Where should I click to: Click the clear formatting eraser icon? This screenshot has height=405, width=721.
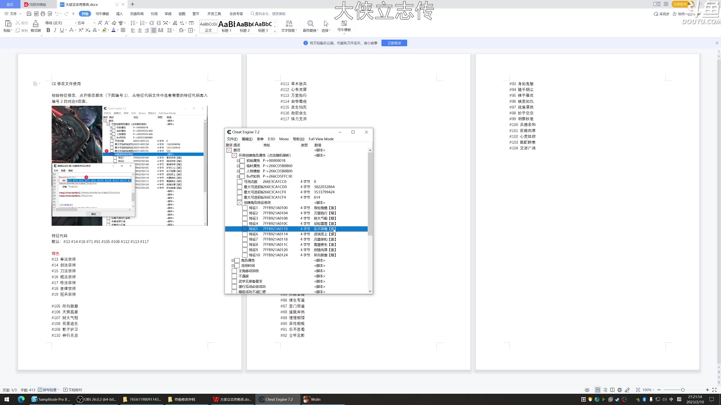point(114,23)
